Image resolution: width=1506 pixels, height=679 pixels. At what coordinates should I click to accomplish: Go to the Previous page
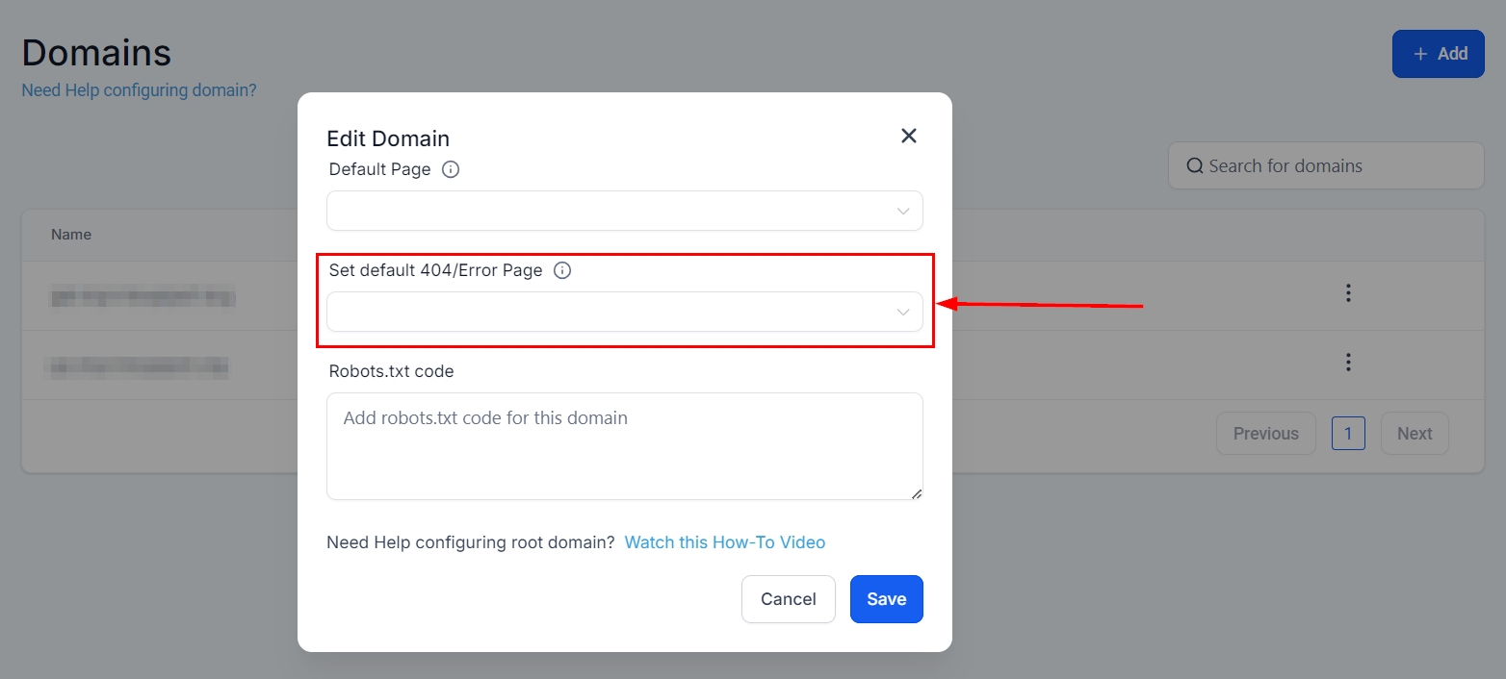[1265, 434]
